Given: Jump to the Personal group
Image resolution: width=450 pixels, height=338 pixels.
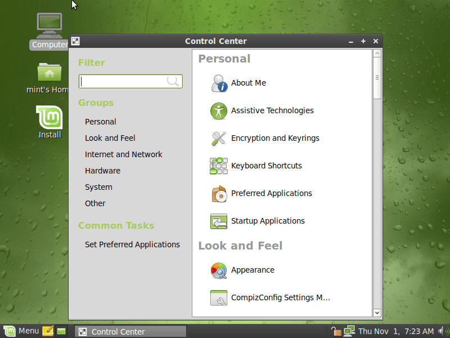Looking at the screenshot, I should pos(100,122).
